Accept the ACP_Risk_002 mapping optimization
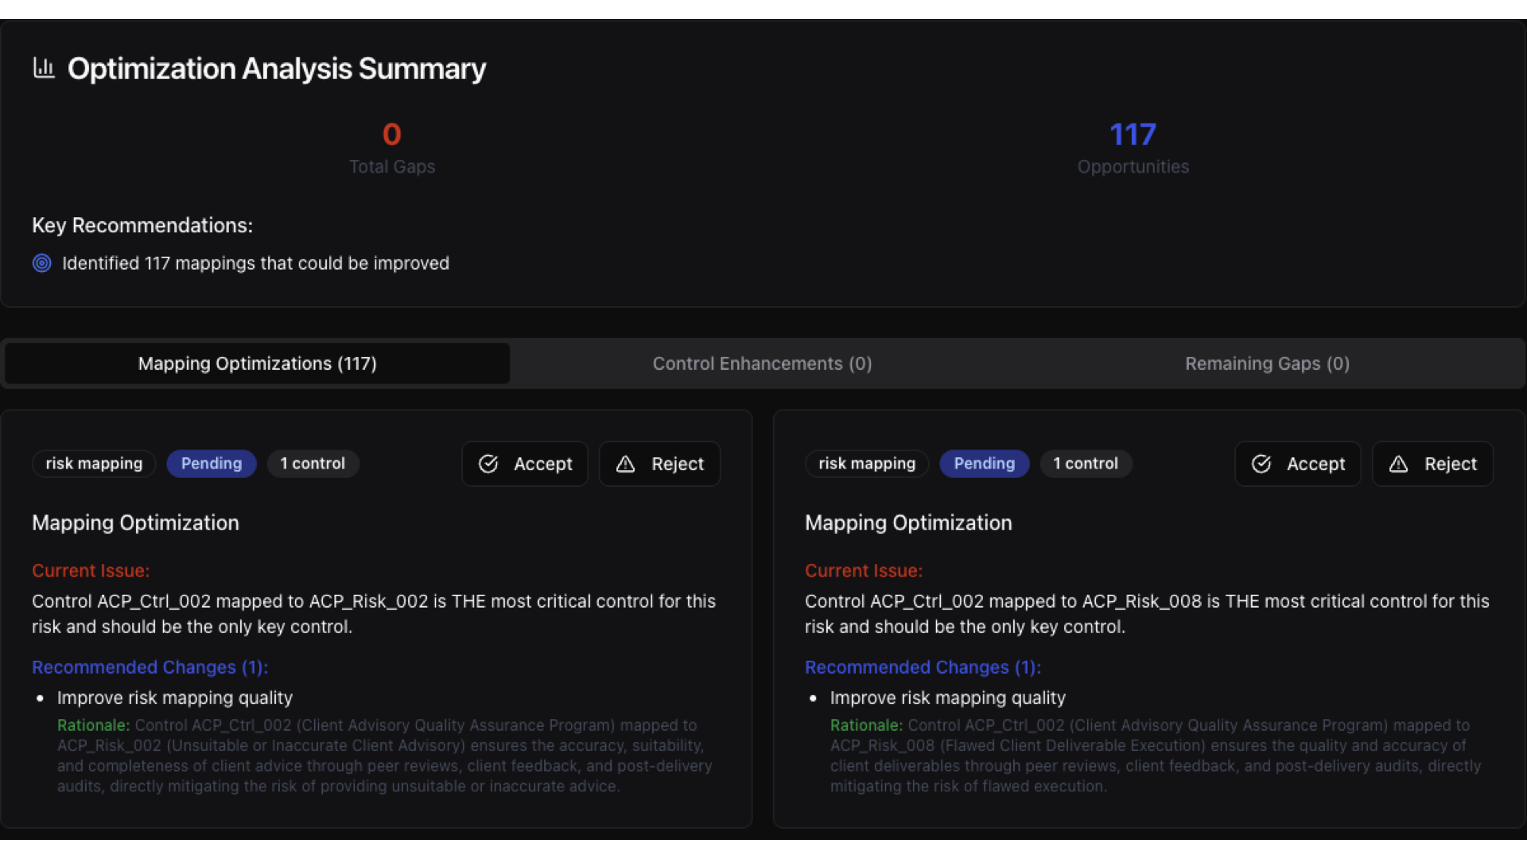This screenshot has height=859, width=1527. coord(525,464)
